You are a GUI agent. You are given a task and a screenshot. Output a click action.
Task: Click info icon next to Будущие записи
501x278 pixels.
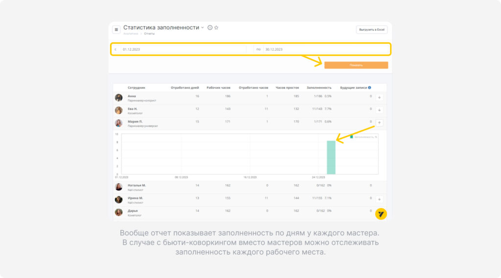369,87
